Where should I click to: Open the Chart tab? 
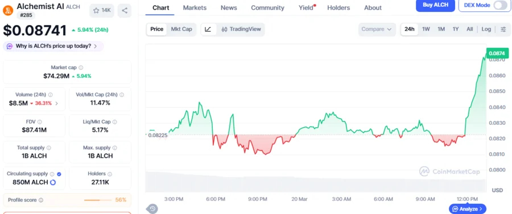(160, 8)
